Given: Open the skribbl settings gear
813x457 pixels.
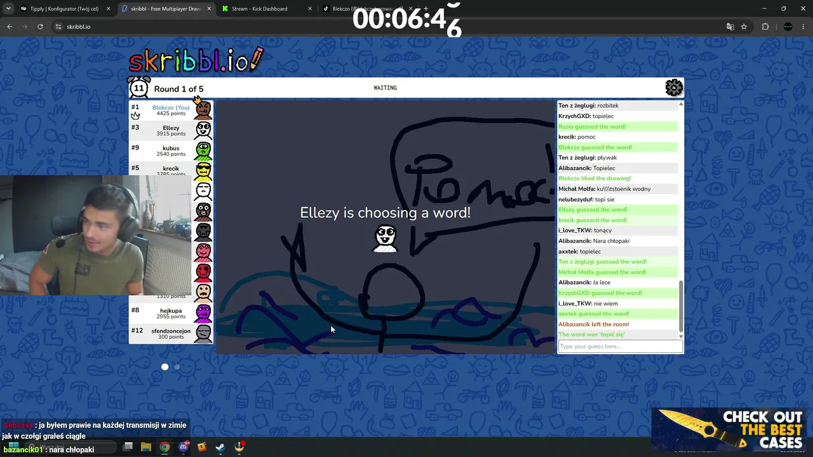Looking at the screenshot, I should click(674, 88).
